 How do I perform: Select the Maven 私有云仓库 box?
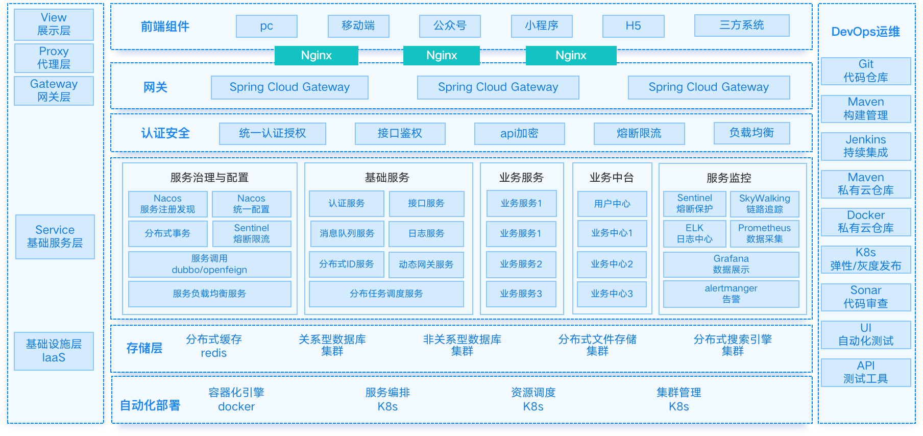point(866,184)
